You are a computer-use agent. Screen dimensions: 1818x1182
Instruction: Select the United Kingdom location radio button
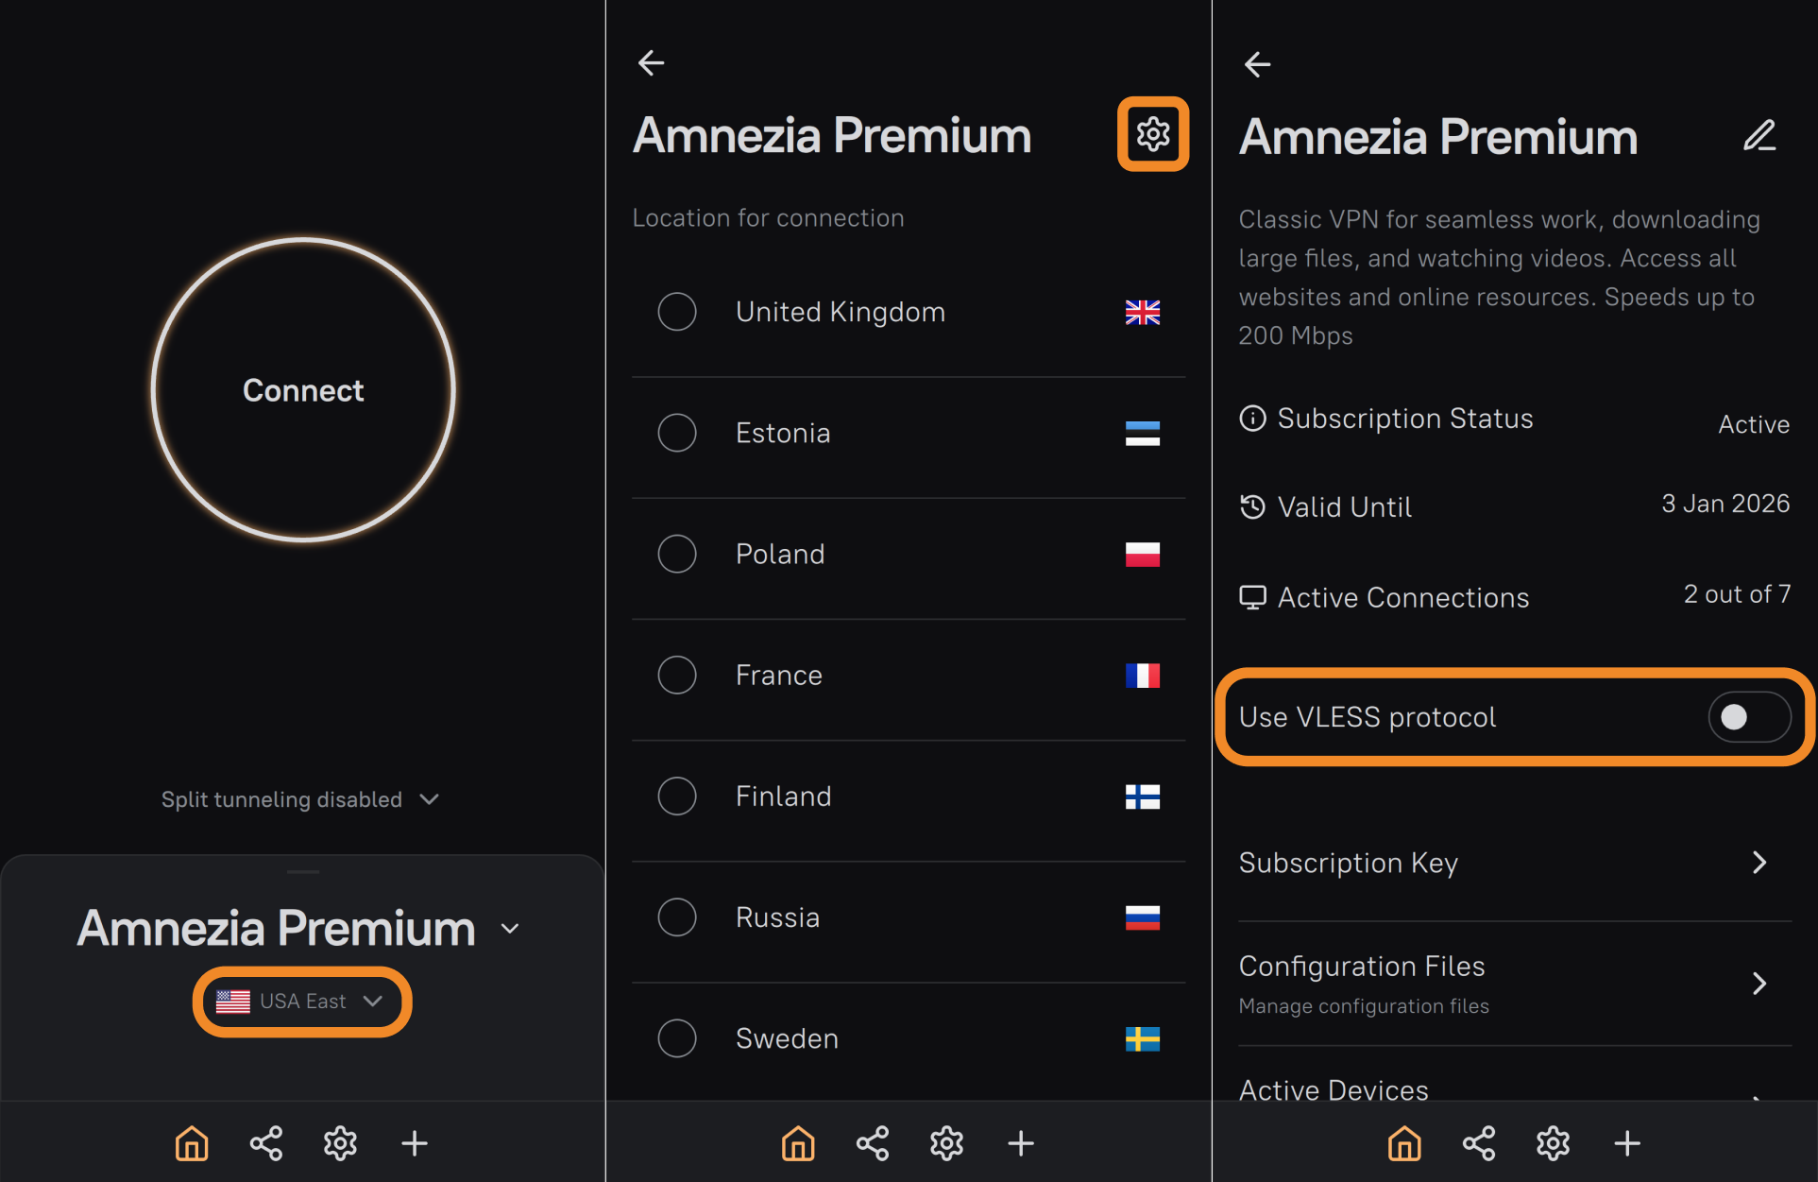point(677,312)
